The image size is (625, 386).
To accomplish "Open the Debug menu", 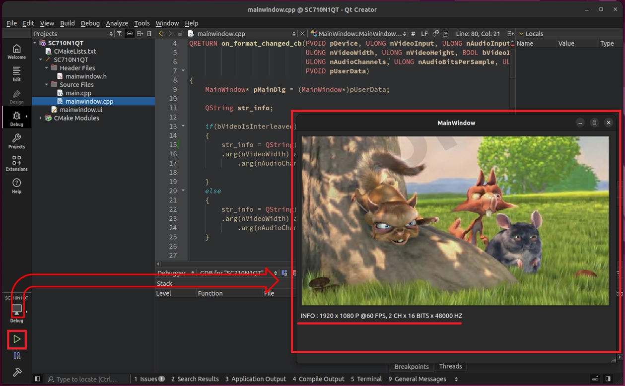I will (90, 23).
